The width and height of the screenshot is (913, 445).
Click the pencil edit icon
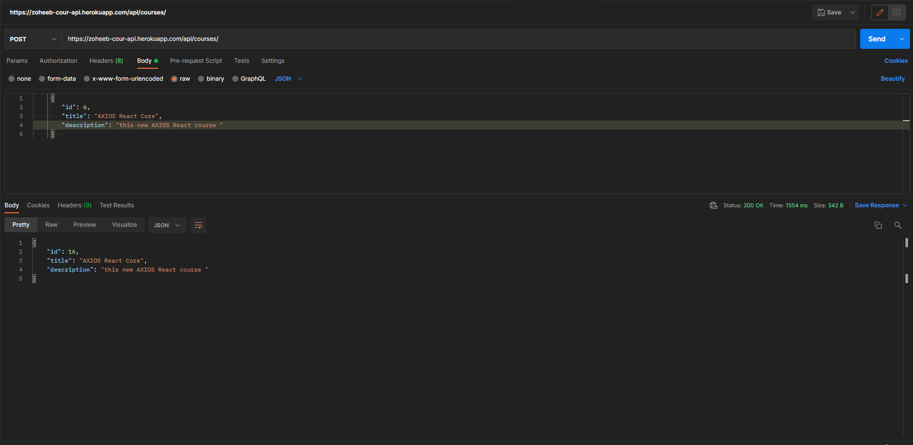(880, 12)
